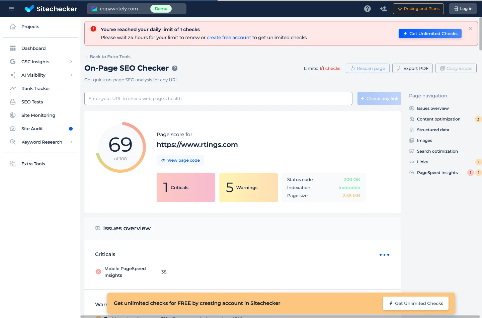The height and width of the screenshot is (318, 482).
Task: Click the Projects home icon
Action: tap(13, 26)
